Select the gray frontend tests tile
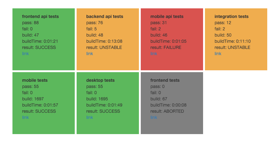The width and height of the screenshot is (280, 144). 172,103
